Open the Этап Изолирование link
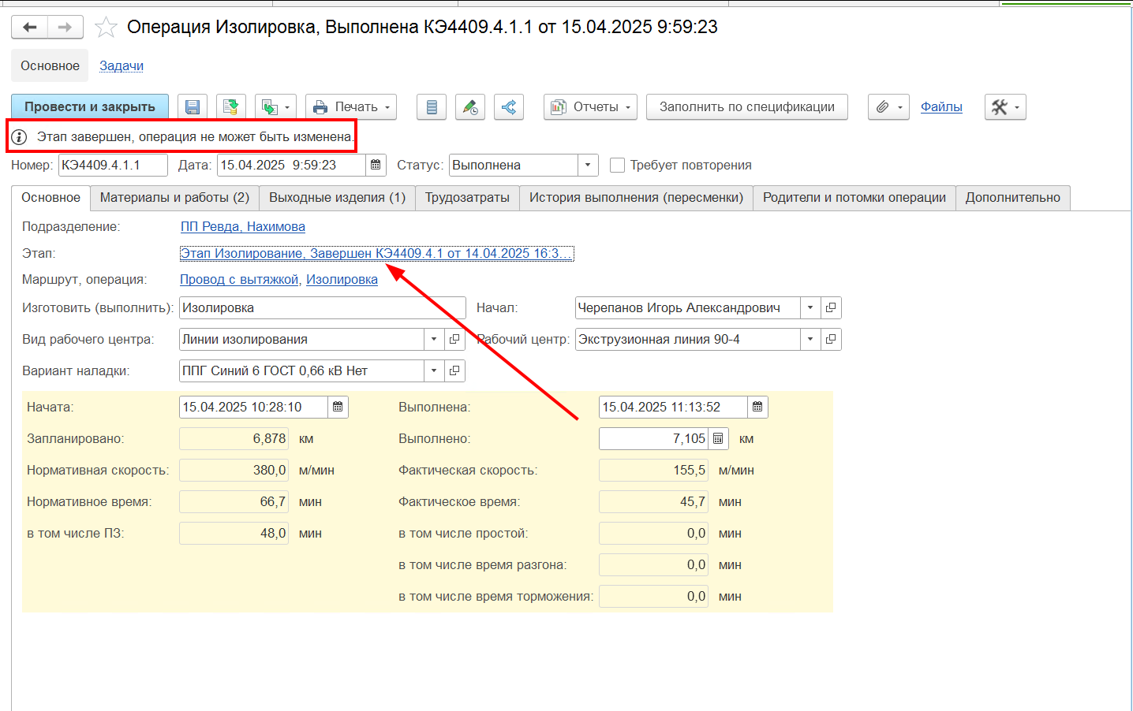This screenshot has width=1133, height=711. coord(376,253)
